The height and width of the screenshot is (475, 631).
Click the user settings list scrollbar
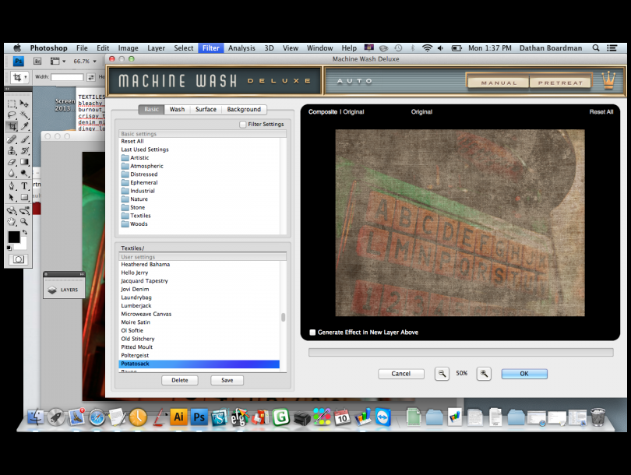click(x=284, y=317)
